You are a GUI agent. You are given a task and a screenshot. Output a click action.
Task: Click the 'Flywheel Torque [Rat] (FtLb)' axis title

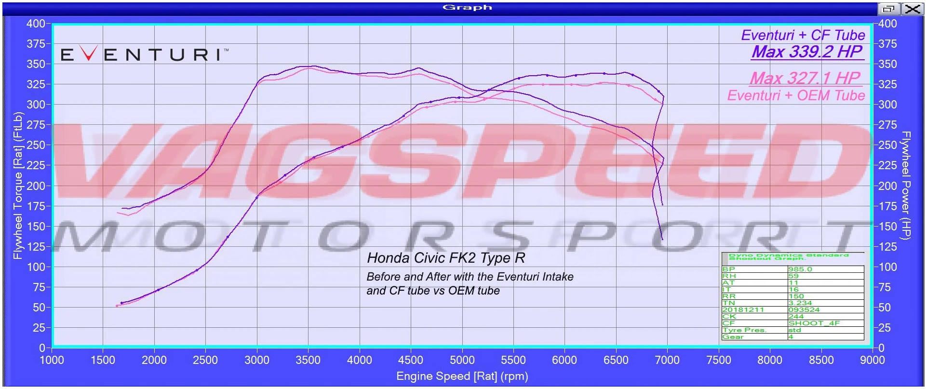coord(18,186)
